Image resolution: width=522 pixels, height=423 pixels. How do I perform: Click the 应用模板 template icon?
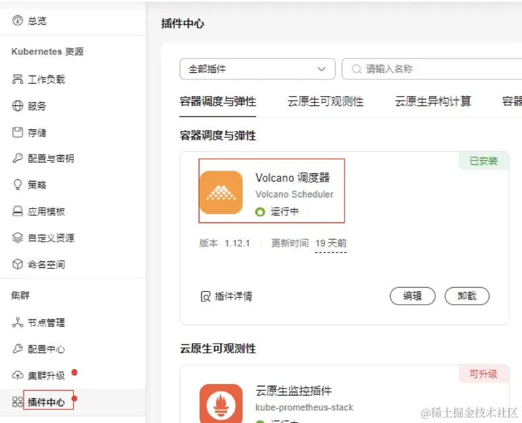click(x=18, y=211)
